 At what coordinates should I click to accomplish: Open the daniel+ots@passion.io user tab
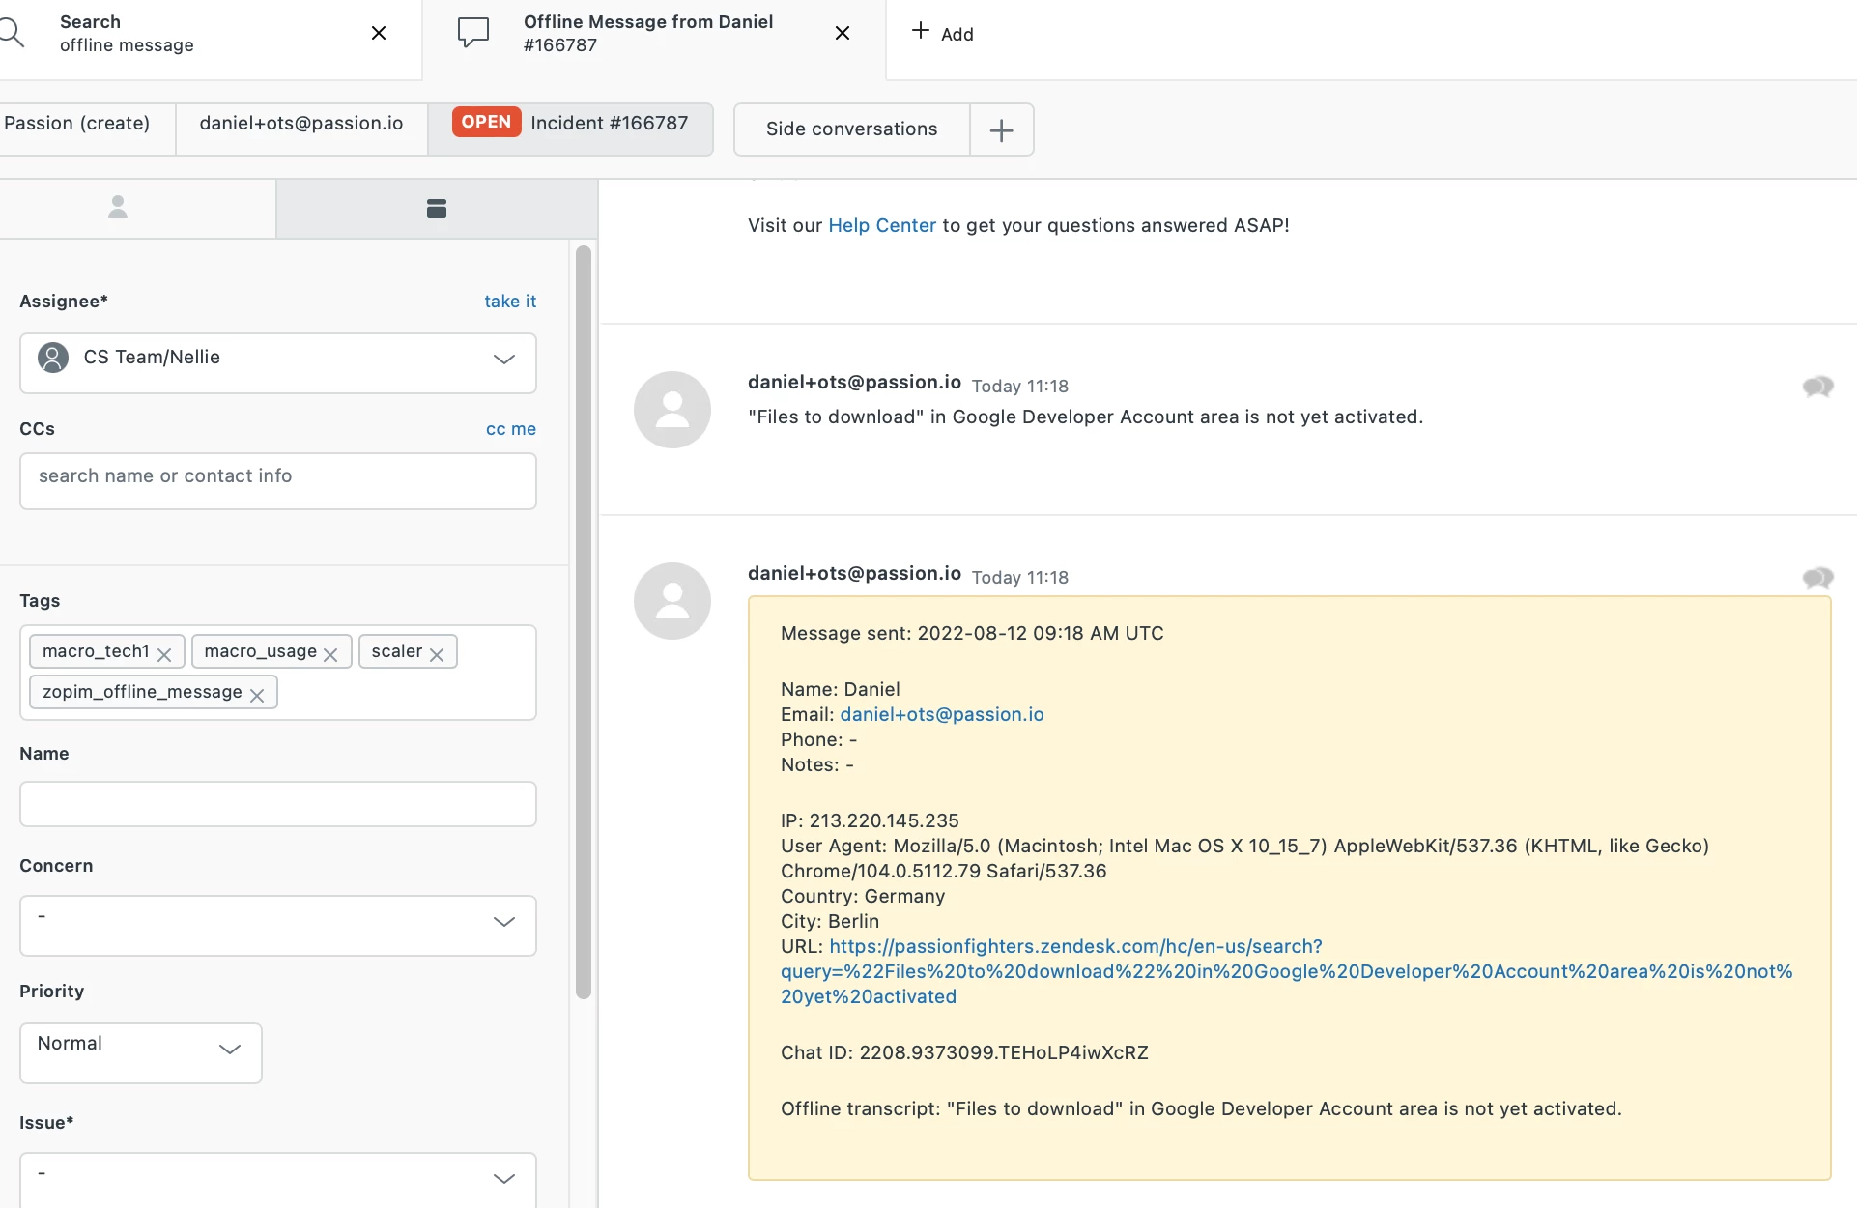click(301, 124)
